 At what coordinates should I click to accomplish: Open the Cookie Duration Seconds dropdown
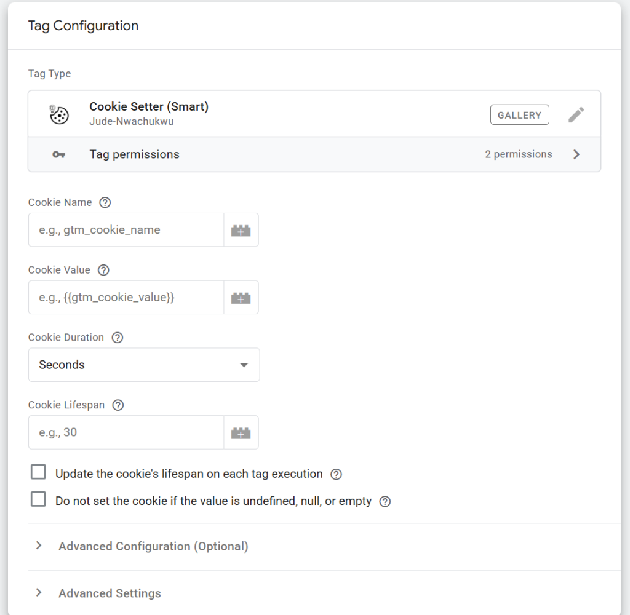click(x=144, y=365)
